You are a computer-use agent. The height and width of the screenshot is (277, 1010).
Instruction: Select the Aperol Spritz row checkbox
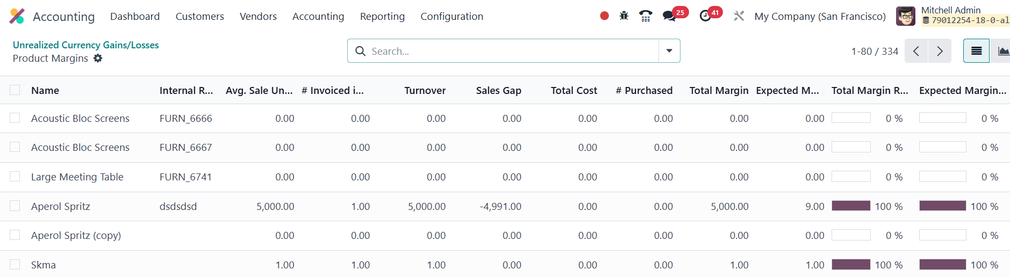(15, 206)
